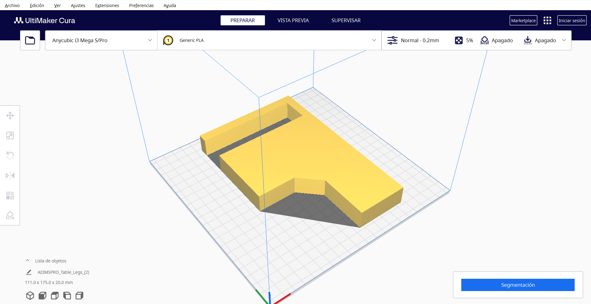Click the 111.0 x 175.0 x 20.0 mm dimensions
This screenshot has width=591, height=304.
click(x=49, y=282)
